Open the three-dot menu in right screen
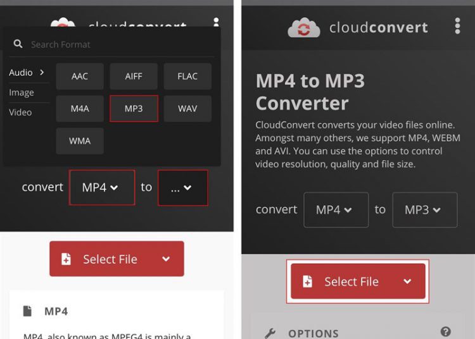Viewport: 475px width, 339px height. 457,26
